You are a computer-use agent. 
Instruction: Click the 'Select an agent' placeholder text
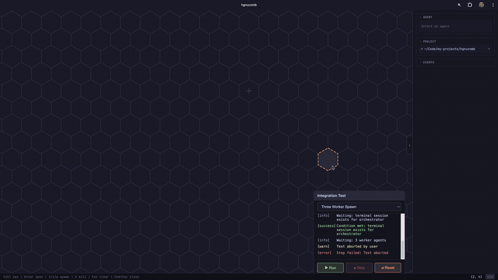click(435, 26)
